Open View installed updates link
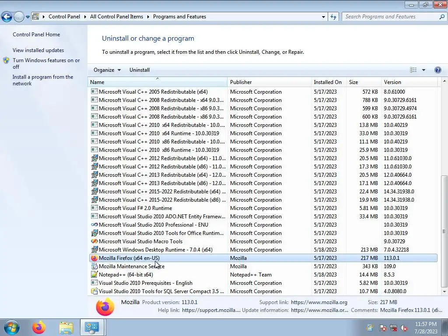 click(x=38, y=50)
